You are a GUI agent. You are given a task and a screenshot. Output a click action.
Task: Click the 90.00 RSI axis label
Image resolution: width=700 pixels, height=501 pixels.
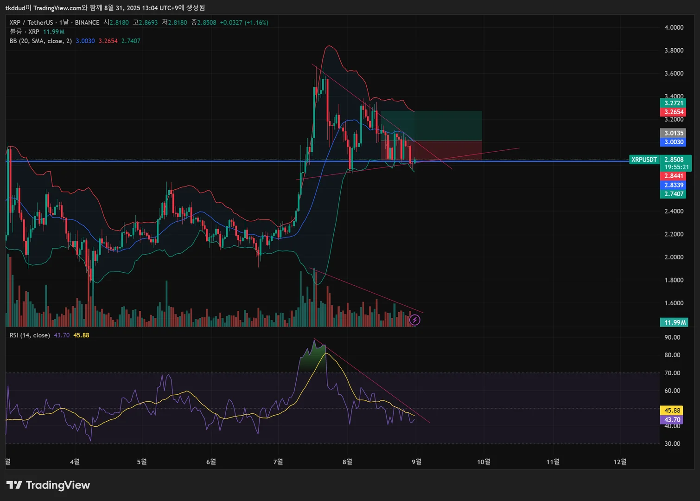pos(672,337)
